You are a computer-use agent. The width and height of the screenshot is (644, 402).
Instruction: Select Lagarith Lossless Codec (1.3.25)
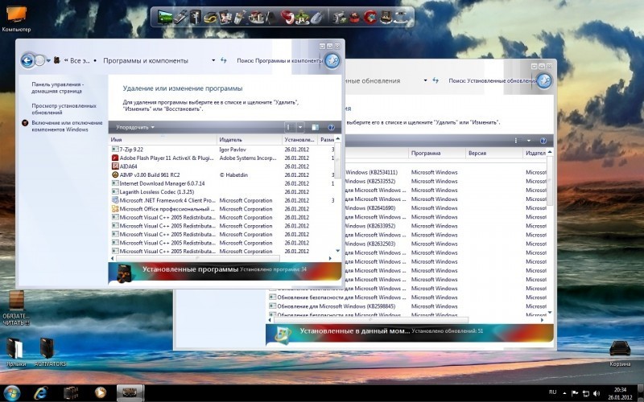(x=222, y=192)
